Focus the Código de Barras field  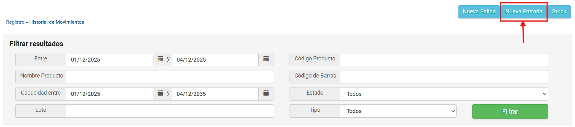pos(443,77)
